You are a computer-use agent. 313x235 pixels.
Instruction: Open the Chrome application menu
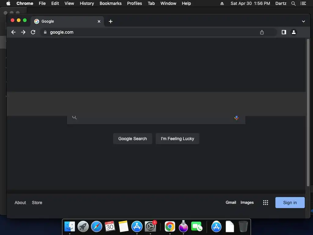coord(25,3)
